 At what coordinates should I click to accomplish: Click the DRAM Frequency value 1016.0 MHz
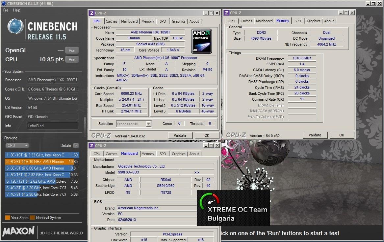302,58
